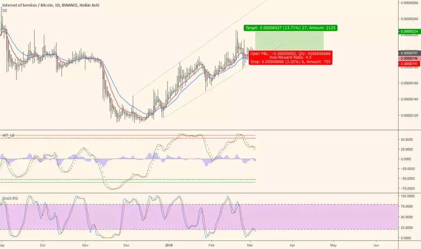Select the Stoch RSI indicator label
Viewport: 421px width, 249px height.
click(x=10, y=198)
